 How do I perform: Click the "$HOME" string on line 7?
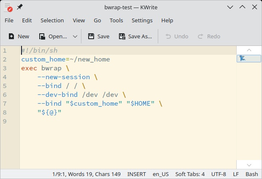140,104
